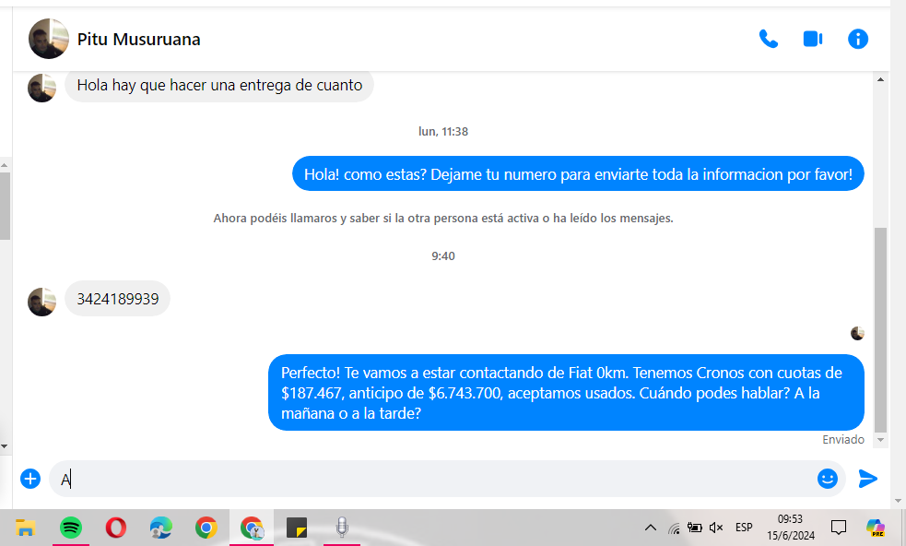Click the left panel scroll down arrow
906x546 pixels.
point(4,446)
